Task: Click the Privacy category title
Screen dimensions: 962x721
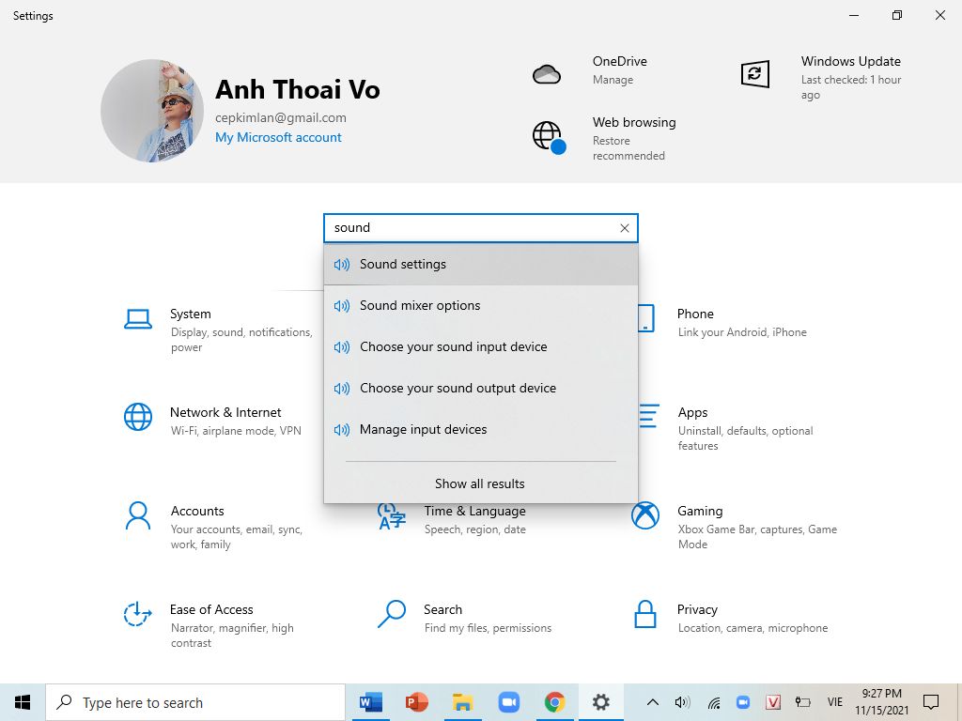Action: (697, 610)
